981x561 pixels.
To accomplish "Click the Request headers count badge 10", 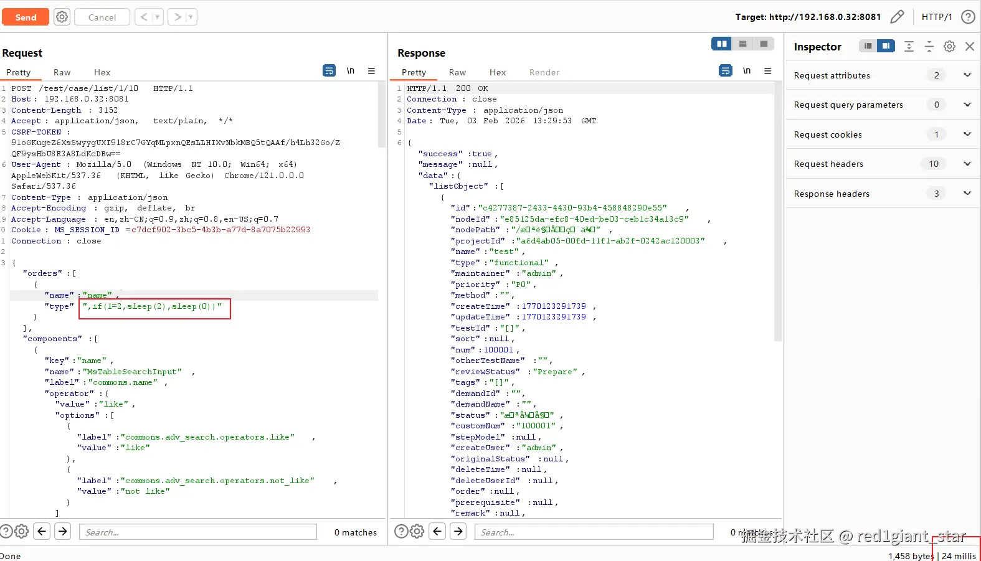I will click(933, 164).
